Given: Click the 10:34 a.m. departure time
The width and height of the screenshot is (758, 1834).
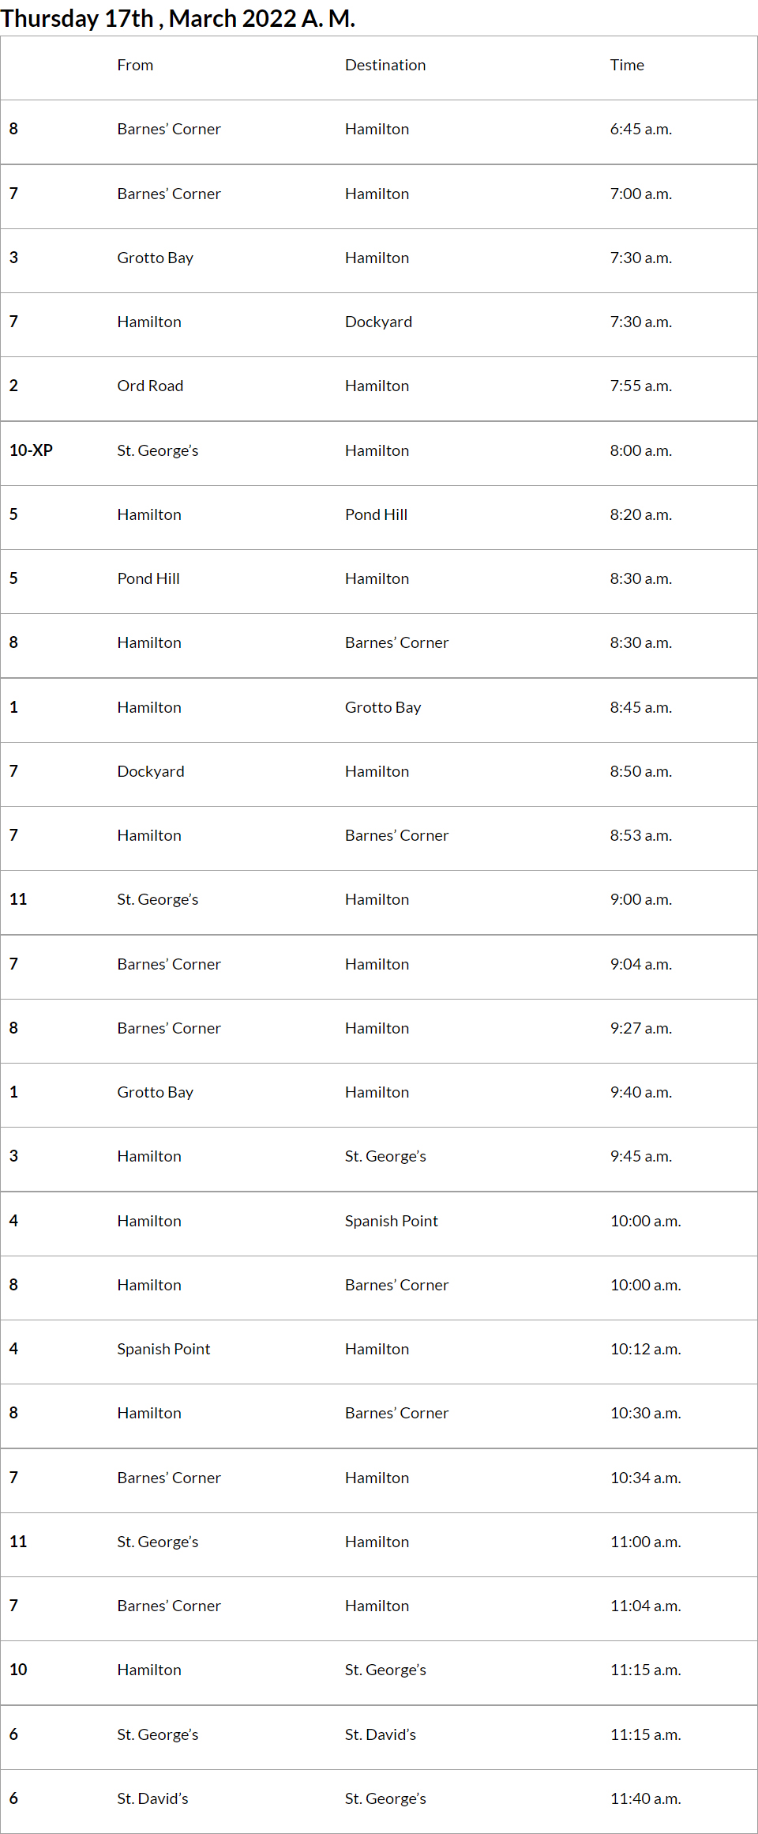Looking at the screenshot, I should click(x=645, y=1478).
